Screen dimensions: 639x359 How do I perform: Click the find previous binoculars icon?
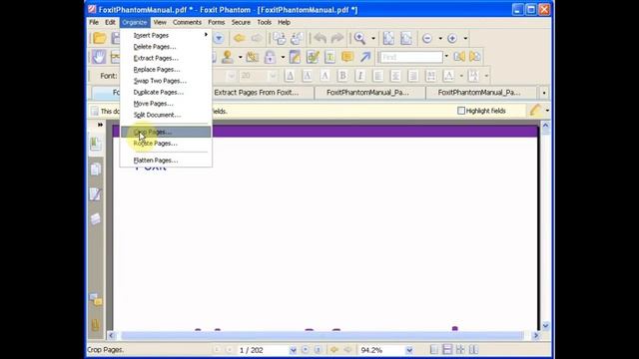point(459,57)
